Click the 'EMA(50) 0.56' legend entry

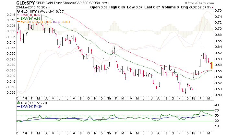tap(30, 15)
